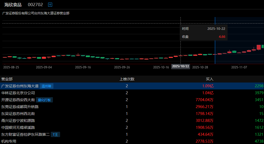This screenshot has height=144, width=264.
Task: Click the 2025-09-16 axis date
Action: click(83, 67)
